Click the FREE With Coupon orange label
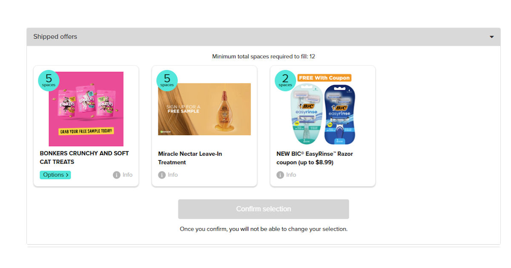 (x=324, y=78)
